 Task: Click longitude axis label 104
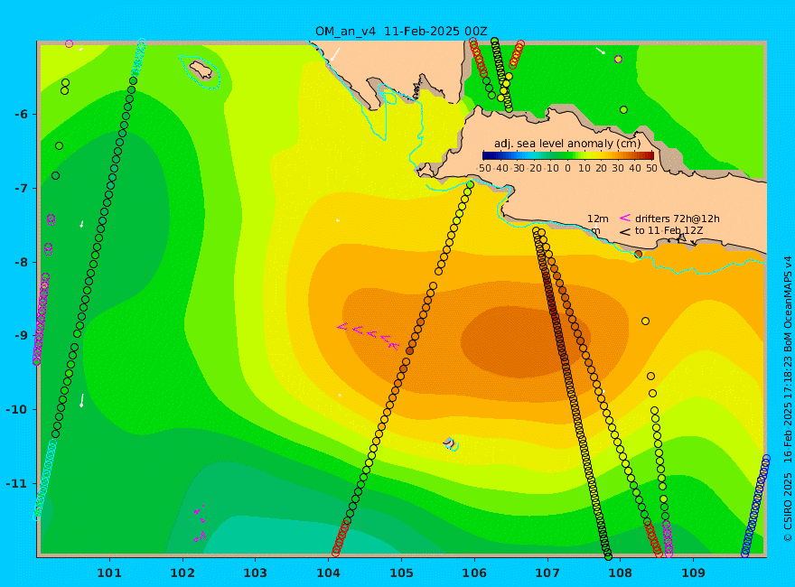tap(329, 573)
